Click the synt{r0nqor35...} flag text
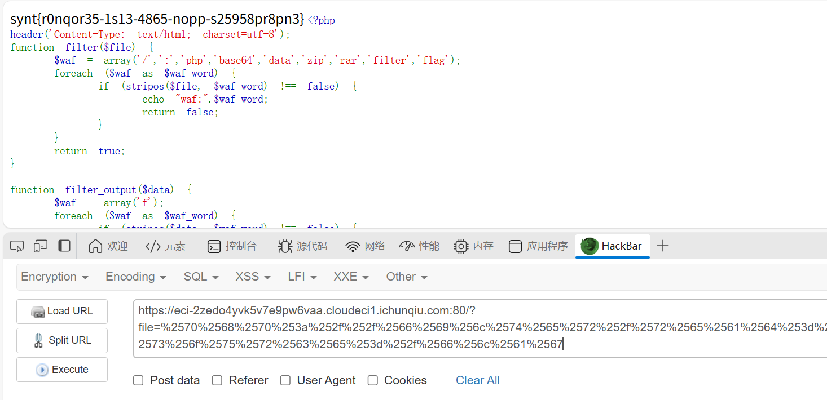The height and width of the screenshot is (400, 827). click(157, 19)
